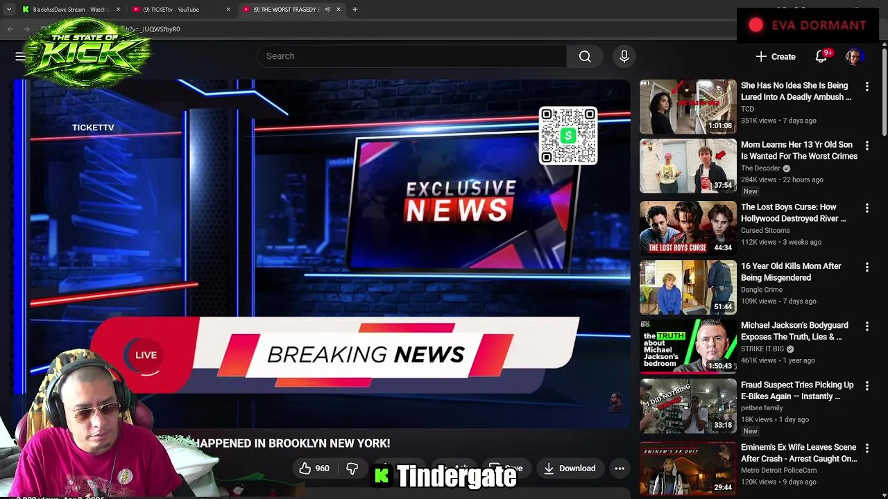
Task: Open options for 'Fraud Suspect Tries' video
Action: pyautogui.click(x=866, y=385)
